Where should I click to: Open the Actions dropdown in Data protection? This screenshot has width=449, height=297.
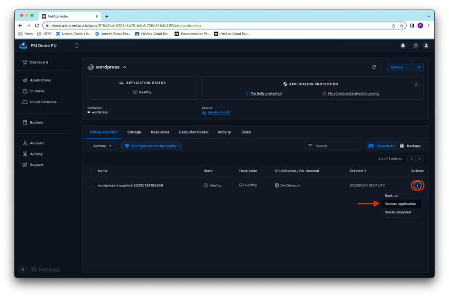tap(102, 146)
